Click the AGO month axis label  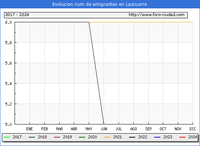tap(133, 129)
